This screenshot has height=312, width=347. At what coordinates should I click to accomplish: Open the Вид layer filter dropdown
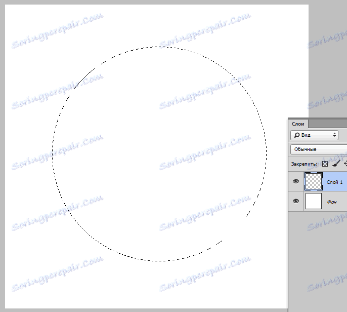click(314, 135)
